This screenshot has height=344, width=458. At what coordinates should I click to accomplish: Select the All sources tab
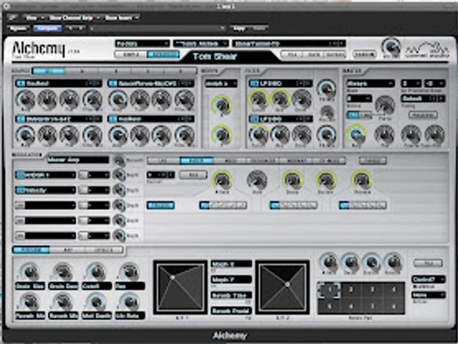pos(48,71)
